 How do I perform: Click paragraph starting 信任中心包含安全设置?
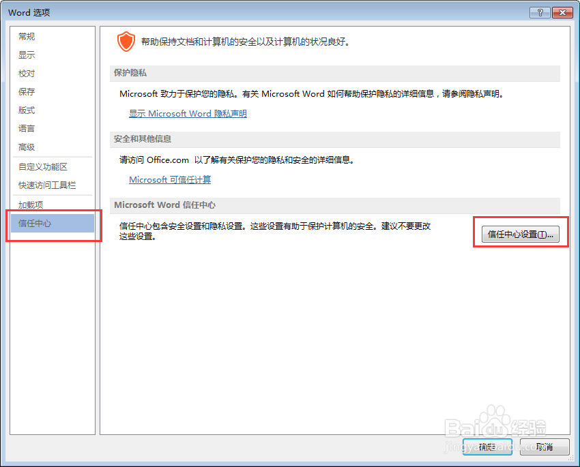pyautogui.click(x=275, y=231)
